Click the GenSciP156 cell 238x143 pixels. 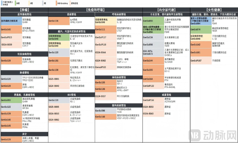tap(153, 100)
